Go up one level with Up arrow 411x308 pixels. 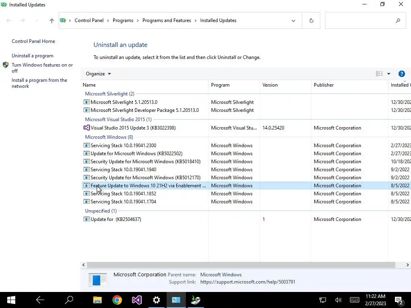52,20
